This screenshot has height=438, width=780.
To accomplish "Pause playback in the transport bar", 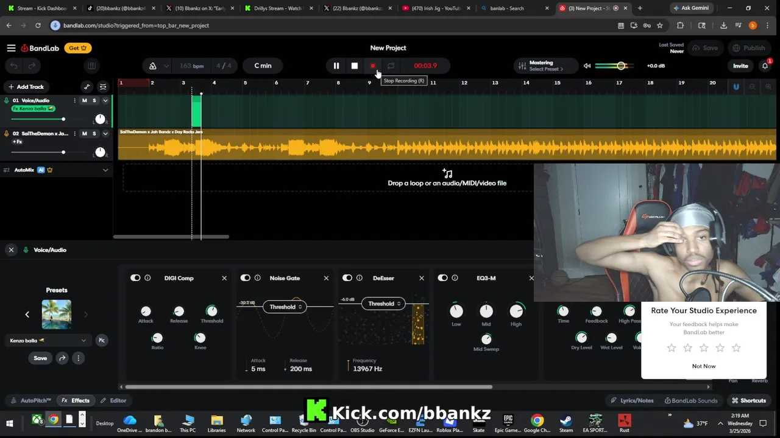I will (x=336, y=66).
